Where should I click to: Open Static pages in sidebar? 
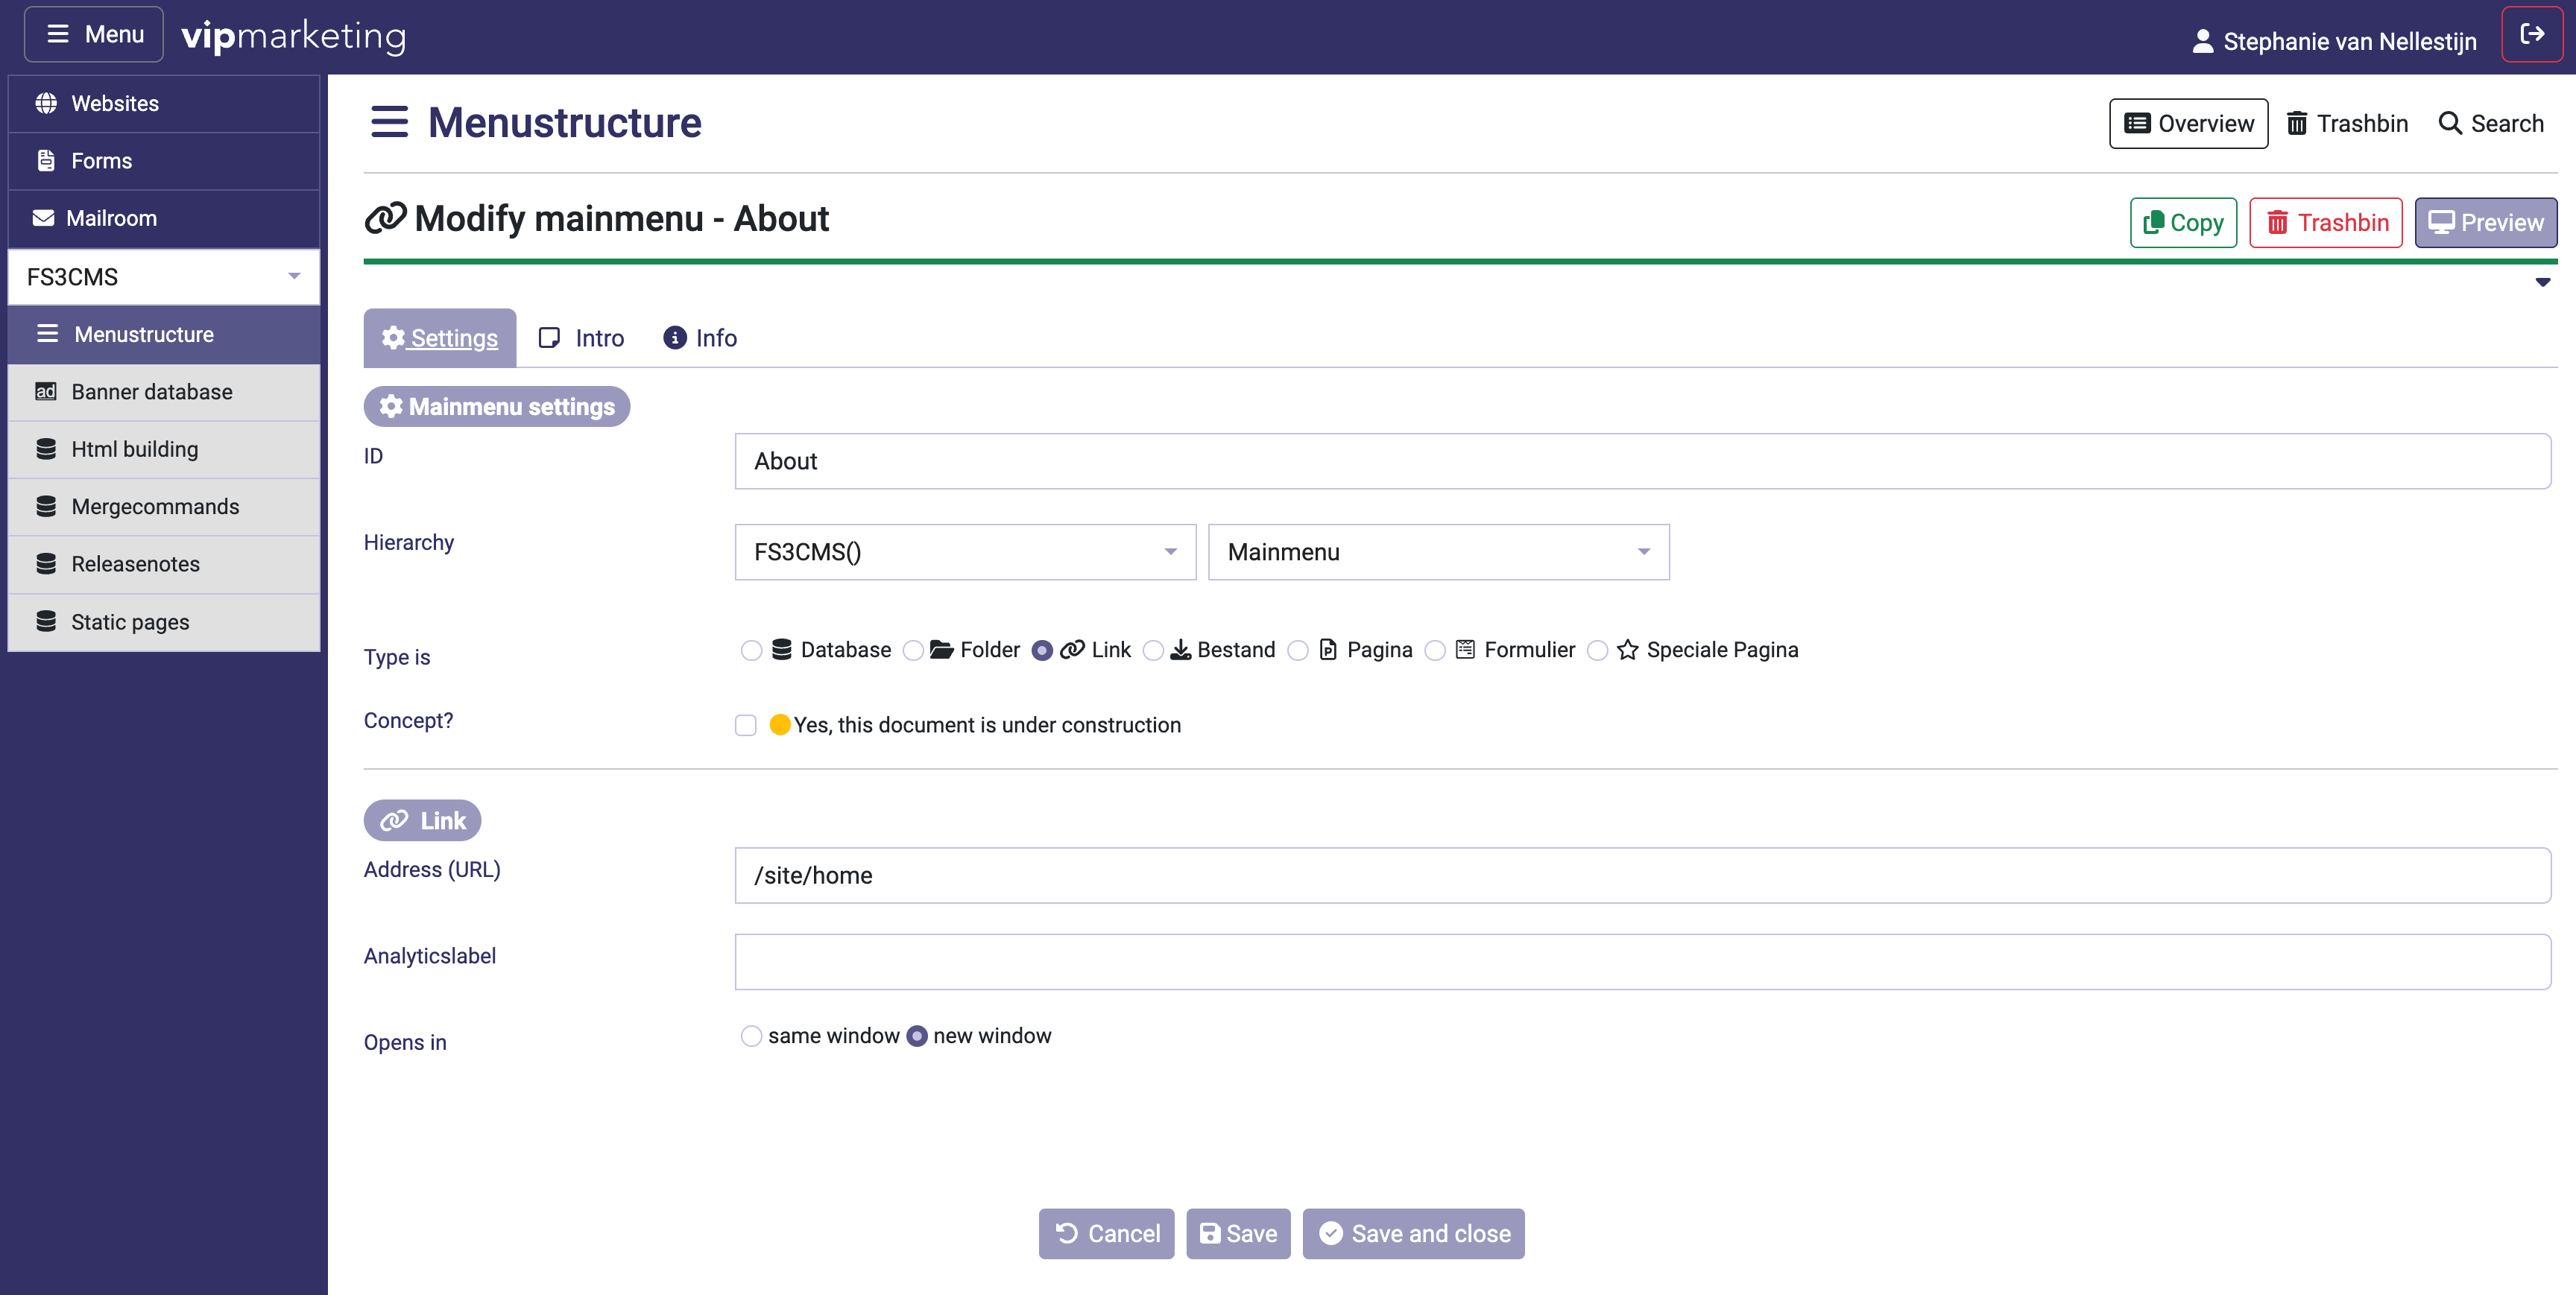[x=164, y=622]
